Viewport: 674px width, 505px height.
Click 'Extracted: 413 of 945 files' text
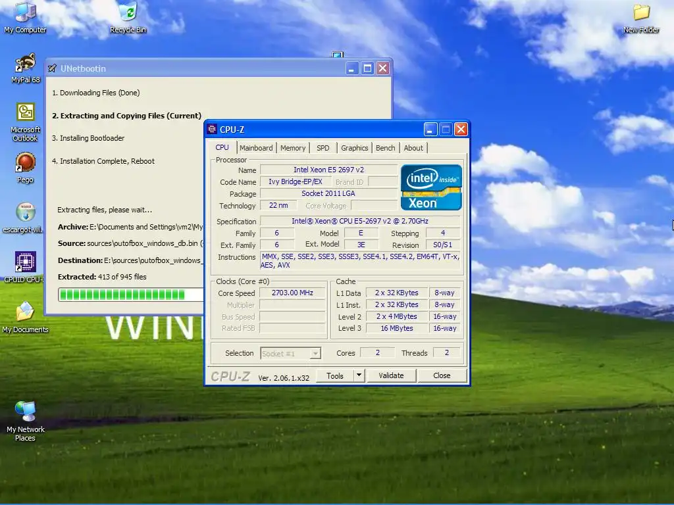pos(102,277)
